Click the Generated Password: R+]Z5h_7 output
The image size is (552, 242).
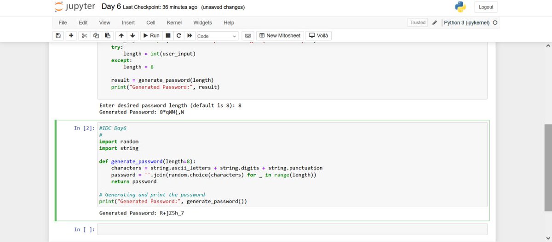142,213
